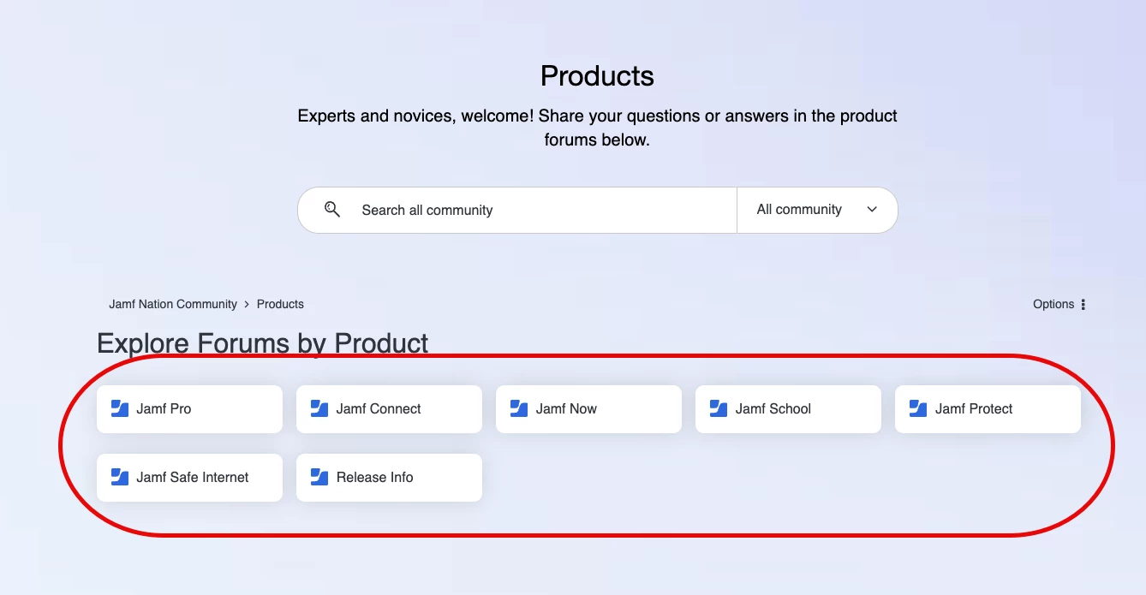Click the Jamf Safe Internet card's logo icon

[x=120, y=477]
